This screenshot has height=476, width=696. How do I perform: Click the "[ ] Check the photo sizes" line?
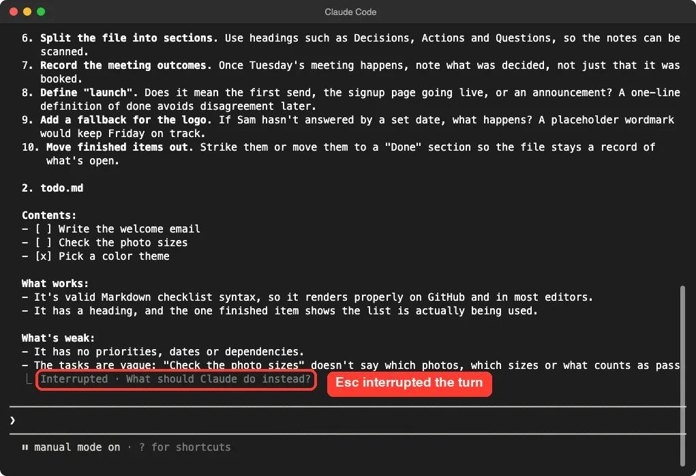[105, 243]
